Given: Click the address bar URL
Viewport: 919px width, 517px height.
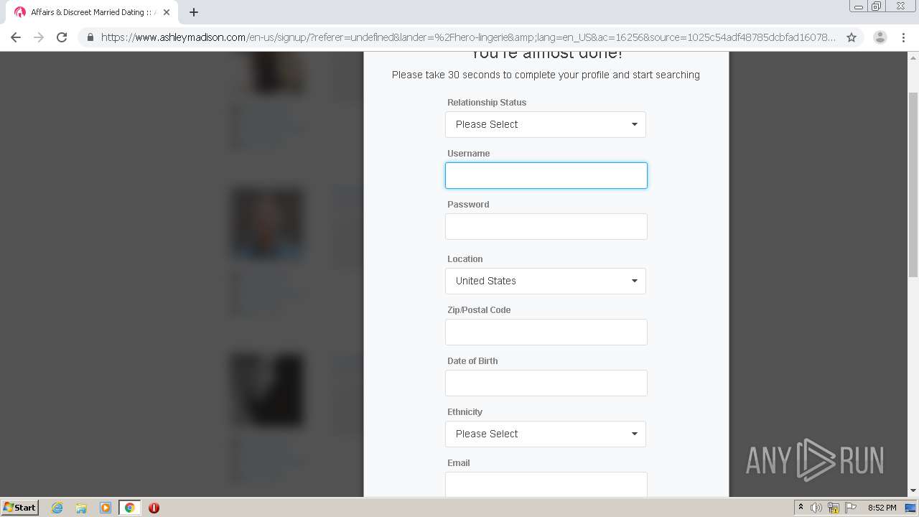Looking at the screenshot, I should (x=468, y=37).
